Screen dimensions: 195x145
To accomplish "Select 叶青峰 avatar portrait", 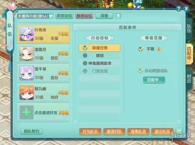I will (x=26, y=34).
